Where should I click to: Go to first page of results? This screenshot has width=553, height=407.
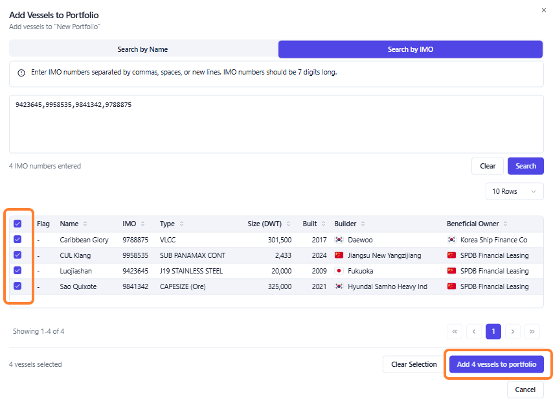(455, 331)
